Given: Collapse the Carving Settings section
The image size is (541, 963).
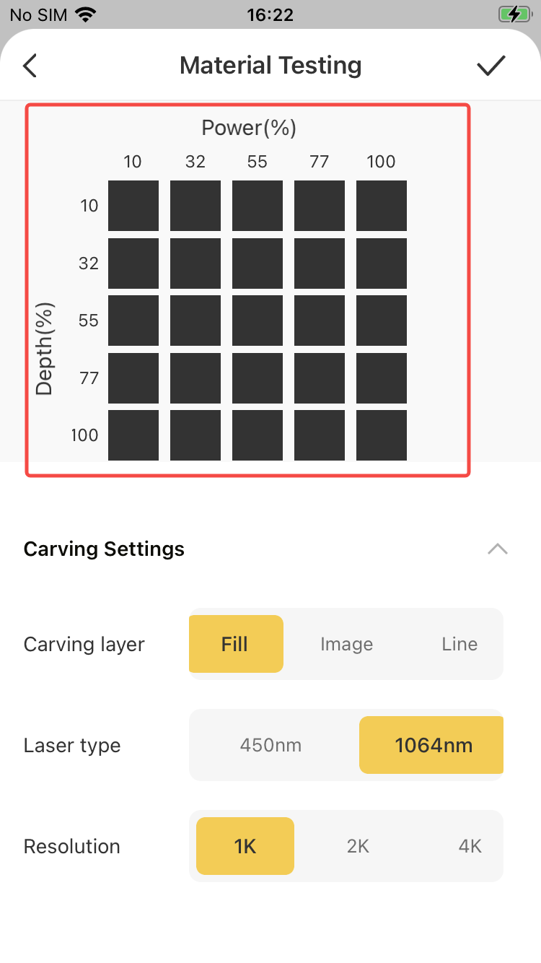Looking at the screenshot, I should point(497,549).
